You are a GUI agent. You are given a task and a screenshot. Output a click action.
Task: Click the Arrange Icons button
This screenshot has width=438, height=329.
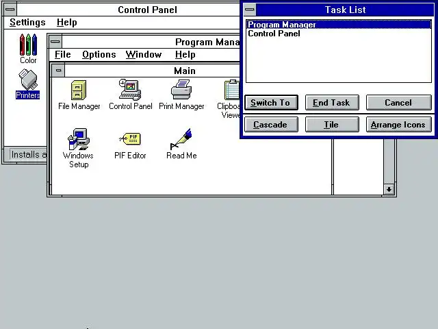pyautogui.click(x=398, y=125)
